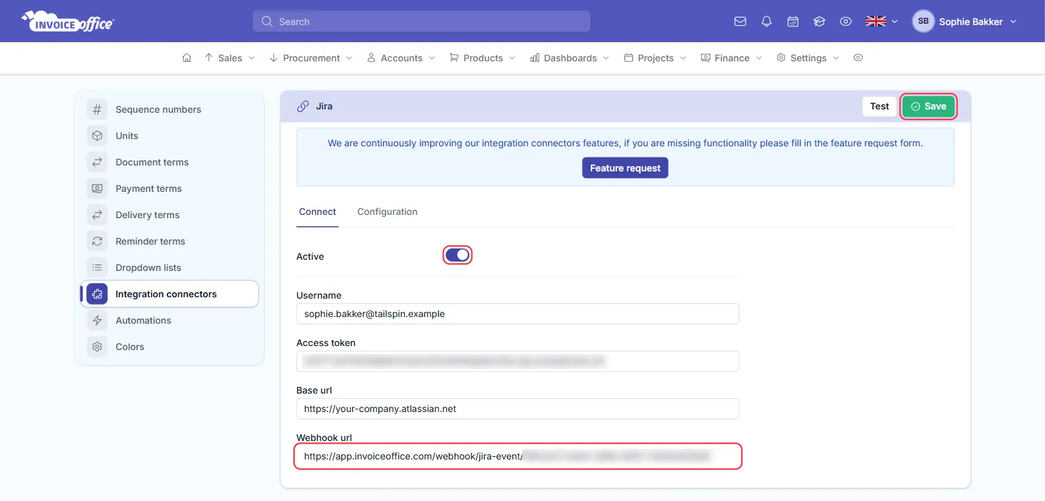Screen dimensions: 1045x501
Task: Open the graduation cap learning icon
Action: tap(820, 22)
